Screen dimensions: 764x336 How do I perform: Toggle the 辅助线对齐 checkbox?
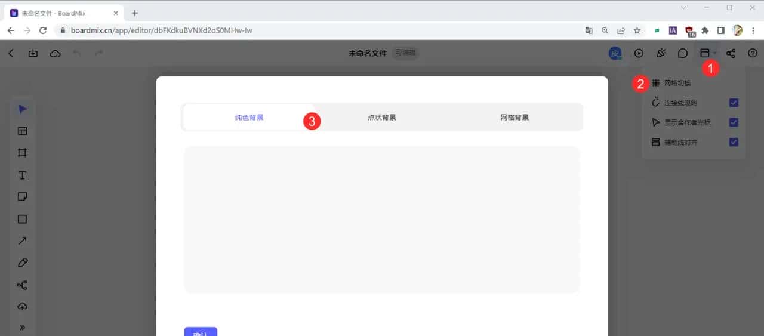click(x=734, y=142)
